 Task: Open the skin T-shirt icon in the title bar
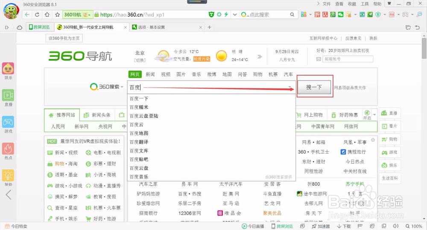pos(389,4)
